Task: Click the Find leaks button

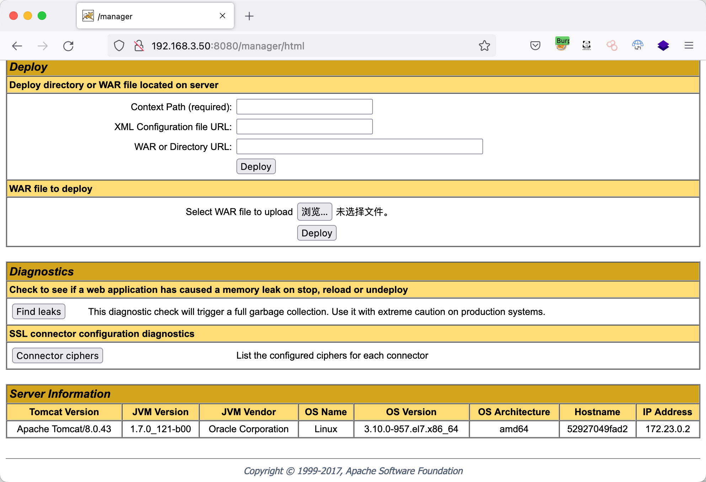Action: click(x=39, y=312)
